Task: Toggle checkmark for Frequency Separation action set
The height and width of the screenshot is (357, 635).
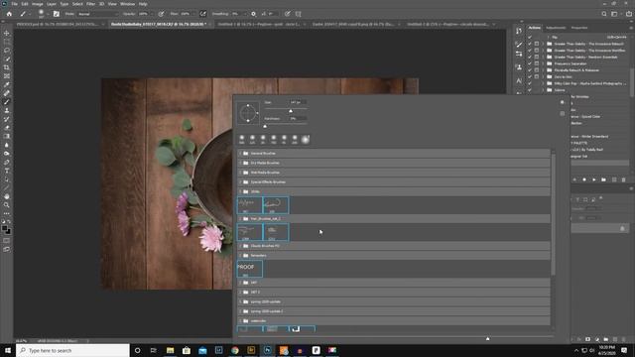Action: [530, 63]
